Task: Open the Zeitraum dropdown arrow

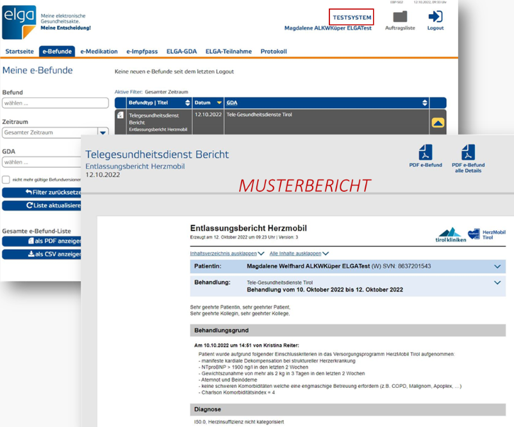Action: [x=103, y=133]
